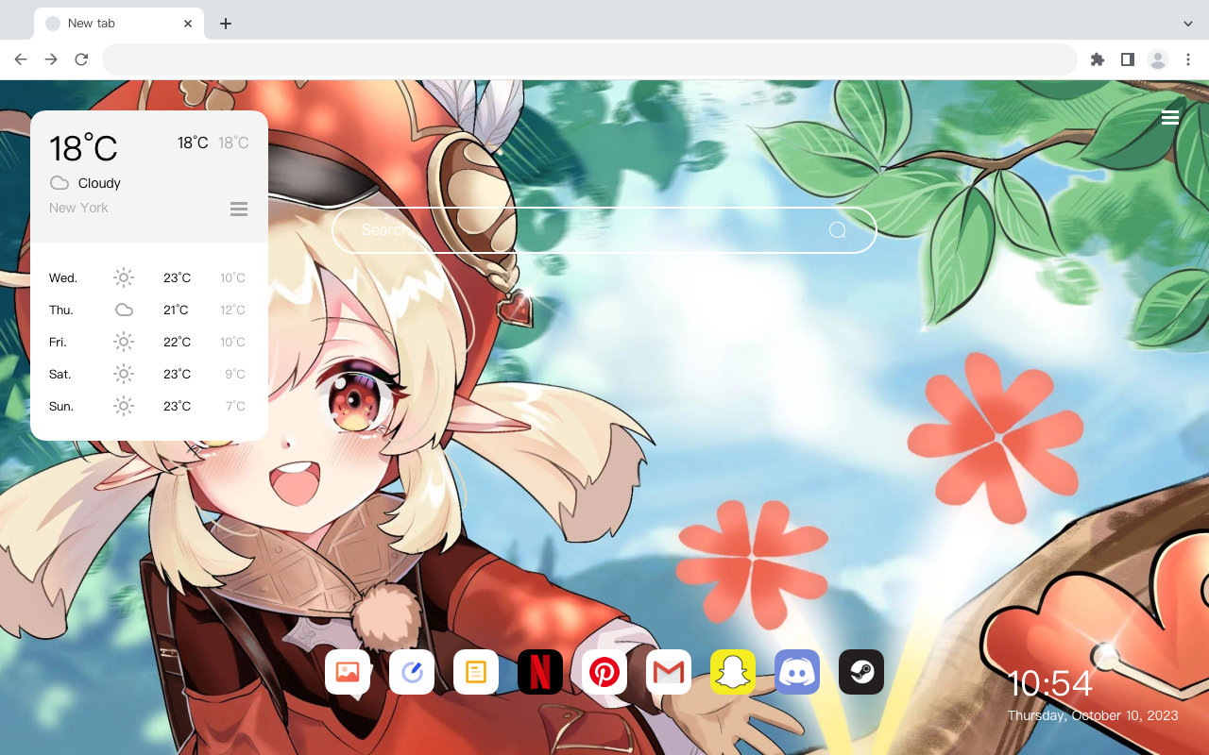Click the 21°C high for Thursday
The image size is (1209, 755).
click(x=176, y=310)
